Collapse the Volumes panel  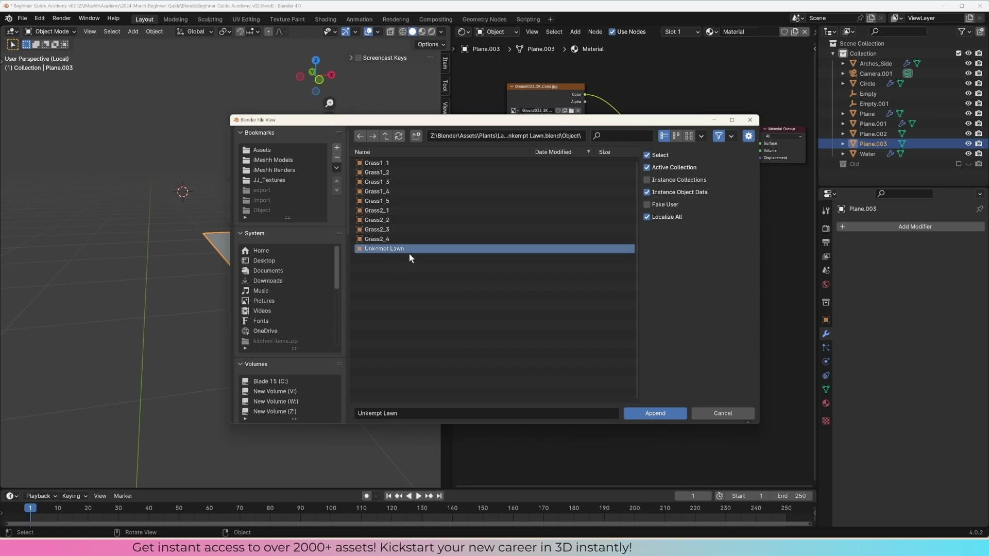click(x=240, y=364)
